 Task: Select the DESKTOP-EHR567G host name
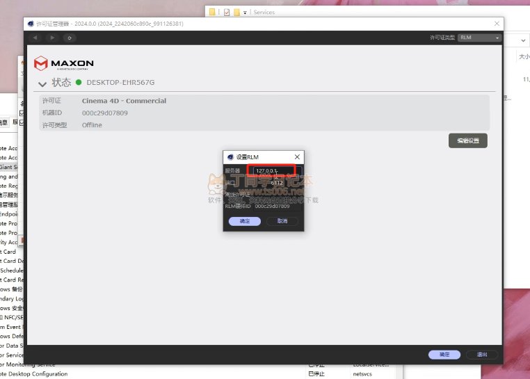(x=120, y=82)
